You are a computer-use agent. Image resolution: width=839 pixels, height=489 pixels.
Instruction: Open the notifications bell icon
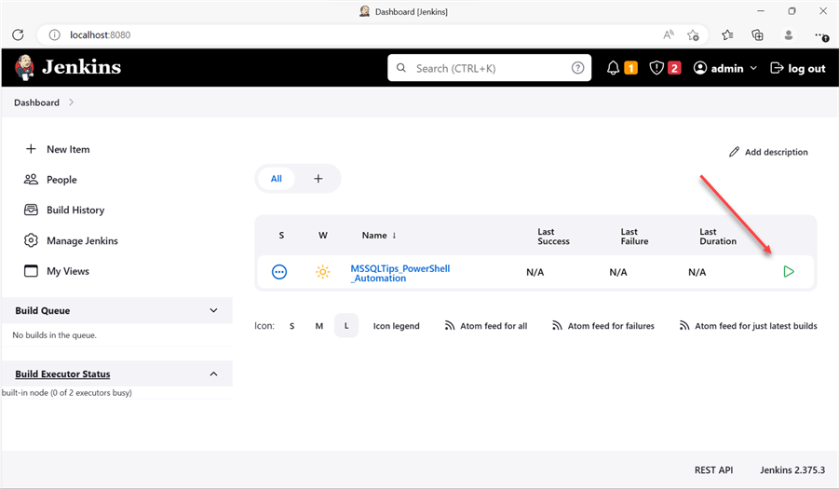[614, 68]
